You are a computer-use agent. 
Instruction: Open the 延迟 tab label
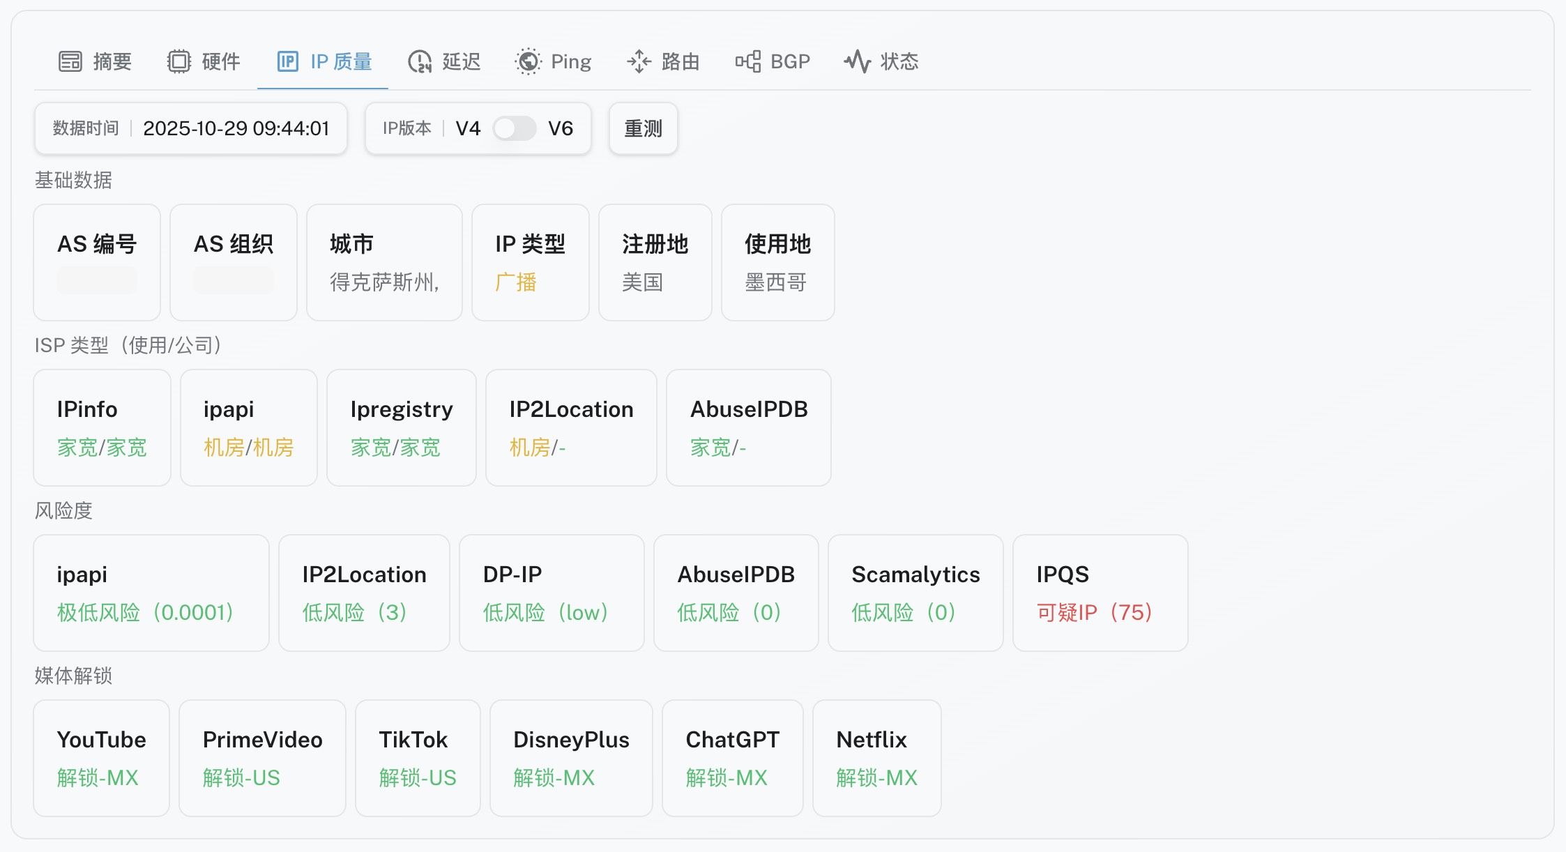point(462,61)
